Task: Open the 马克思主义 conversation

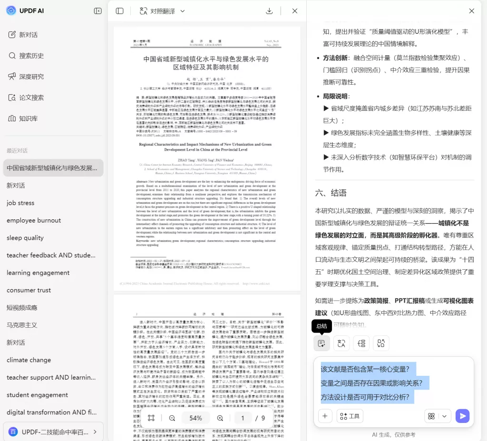Action: 22,325
